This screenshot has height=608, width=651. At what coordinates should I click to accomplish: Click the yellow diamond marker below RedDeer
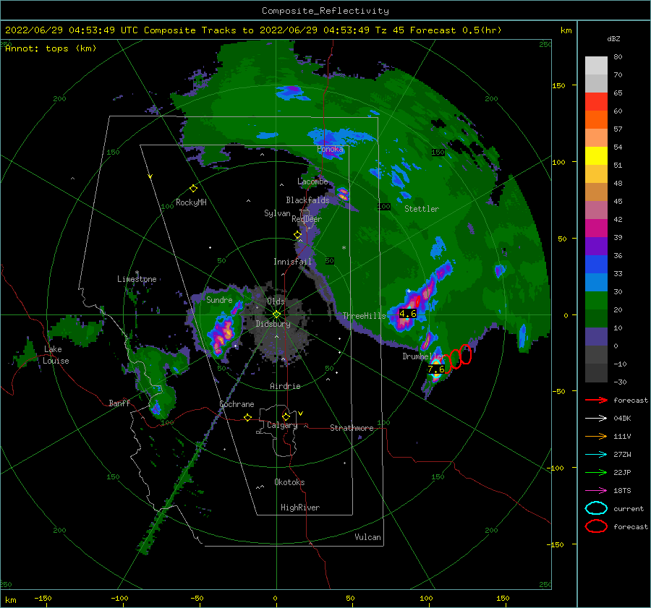(x=297, y=235)
